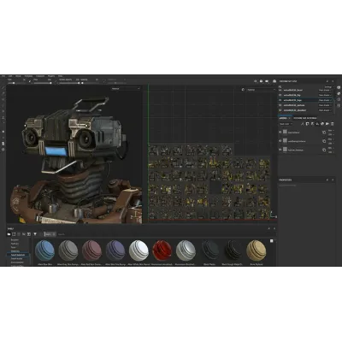Image resolution: width=342 pixels, height=342 pixels.
Task: Click the add mask icon in Layers toolbar
Action: 307,124
